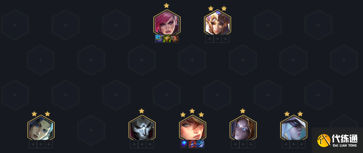Open Miss Fortune's middle purple hat item
Viewport: 363px width, 153px height.
(192, 144)
